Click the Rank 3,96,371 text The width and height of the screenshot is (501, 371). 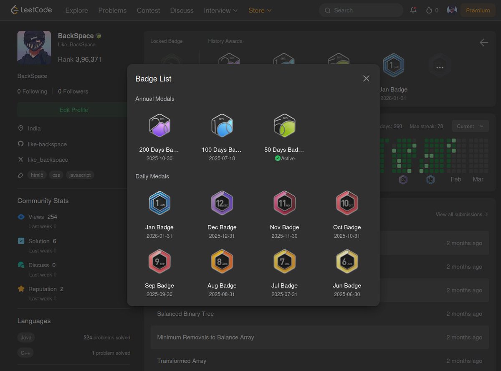point(79,59)
